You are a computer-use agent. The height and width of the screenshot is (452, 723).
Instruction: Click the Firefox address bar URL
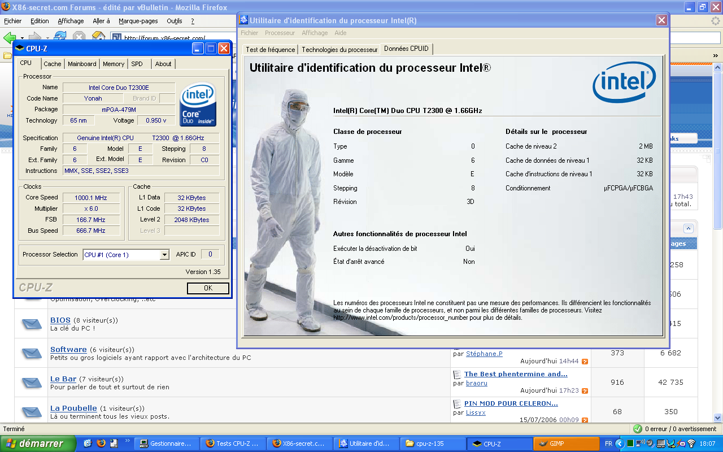164,38
